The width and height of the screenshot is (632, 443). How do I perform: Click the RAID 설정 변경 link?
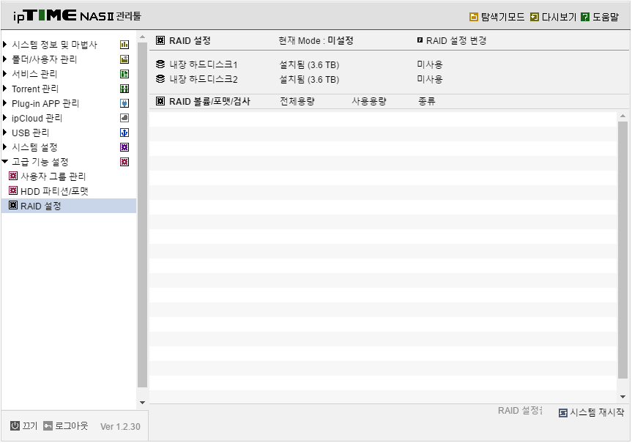[x=456, y=41]
